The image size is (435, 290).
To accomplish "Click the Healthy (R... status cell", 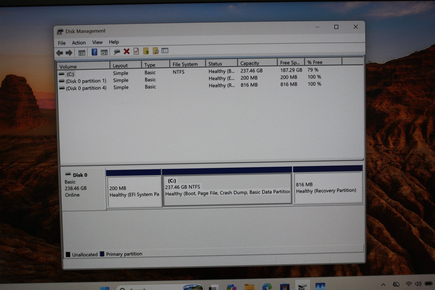I will (221, 86).
